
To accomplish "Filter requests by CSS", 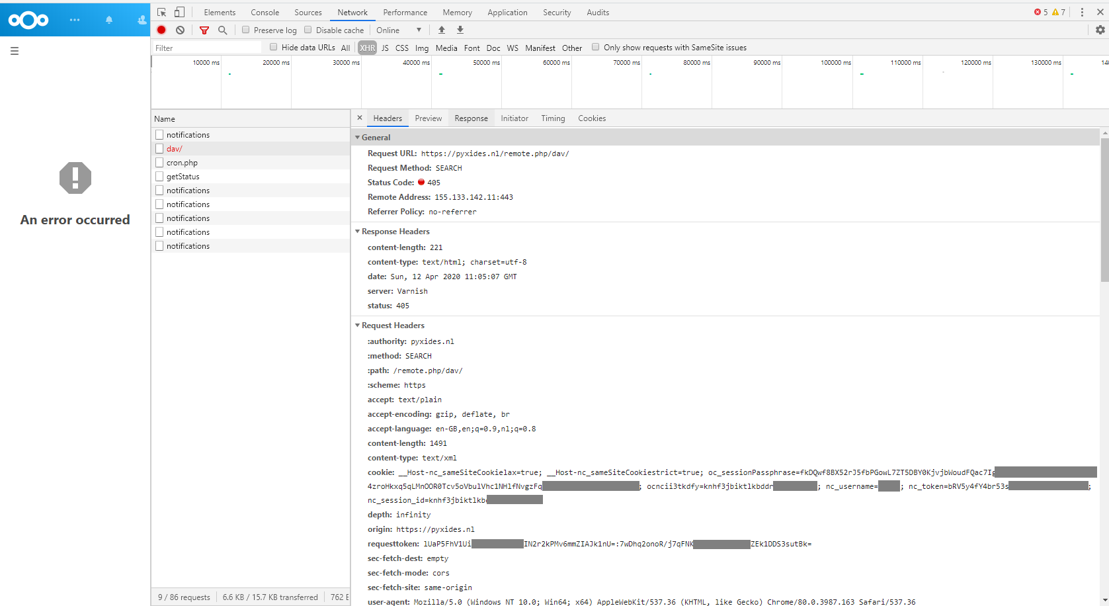I will pyautogui.click(x=402, y=48).
